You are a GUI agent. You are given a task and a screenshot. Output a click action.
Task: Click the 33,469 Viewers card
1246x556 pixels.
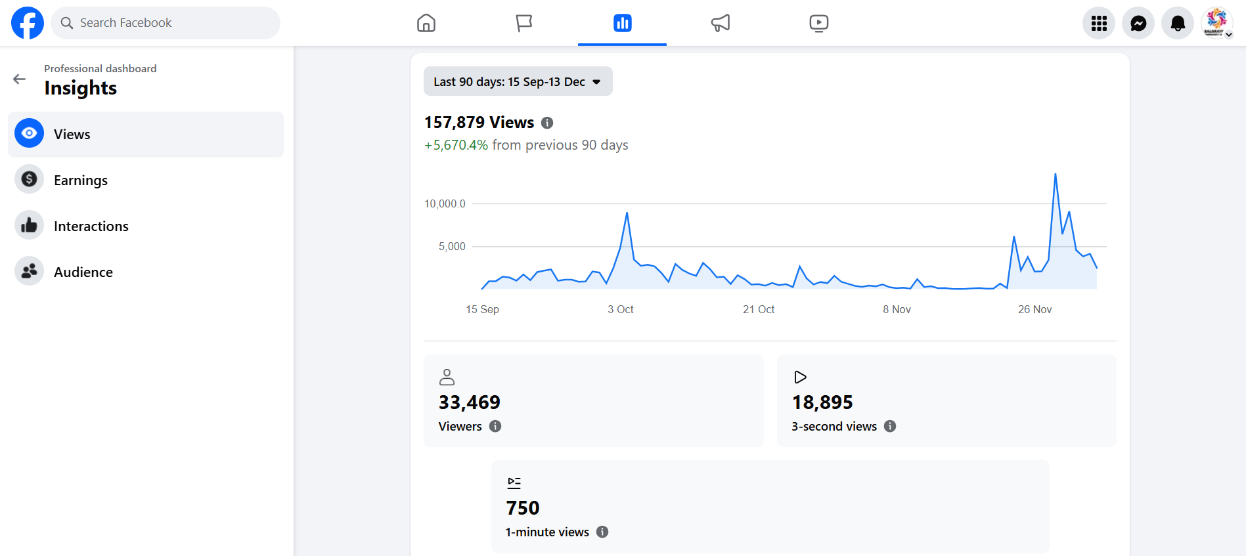point(593,400)
